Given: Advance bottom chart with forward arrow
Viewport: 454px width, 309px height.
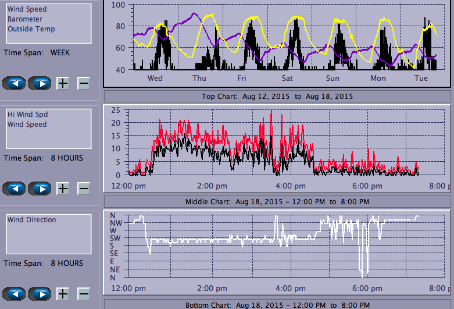Looking at the screenshot, I should pyautogui.click(x=40, y=294).
